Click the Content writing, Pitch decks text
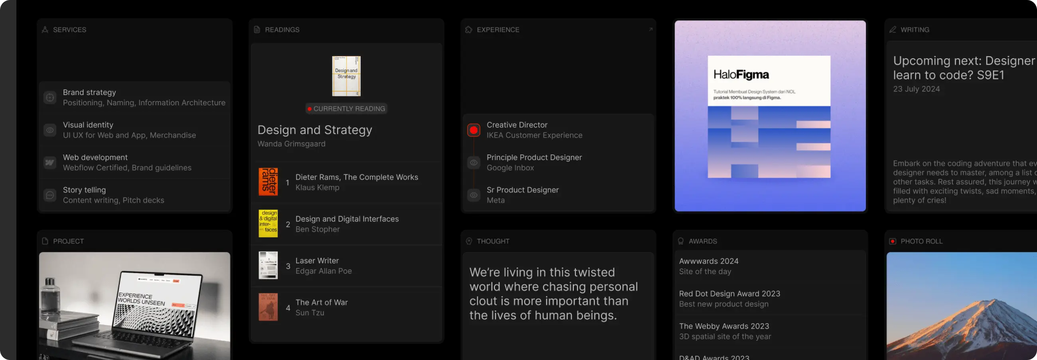Image resolution: width=1037 pixels, height=360 pixels. (114, 200)
